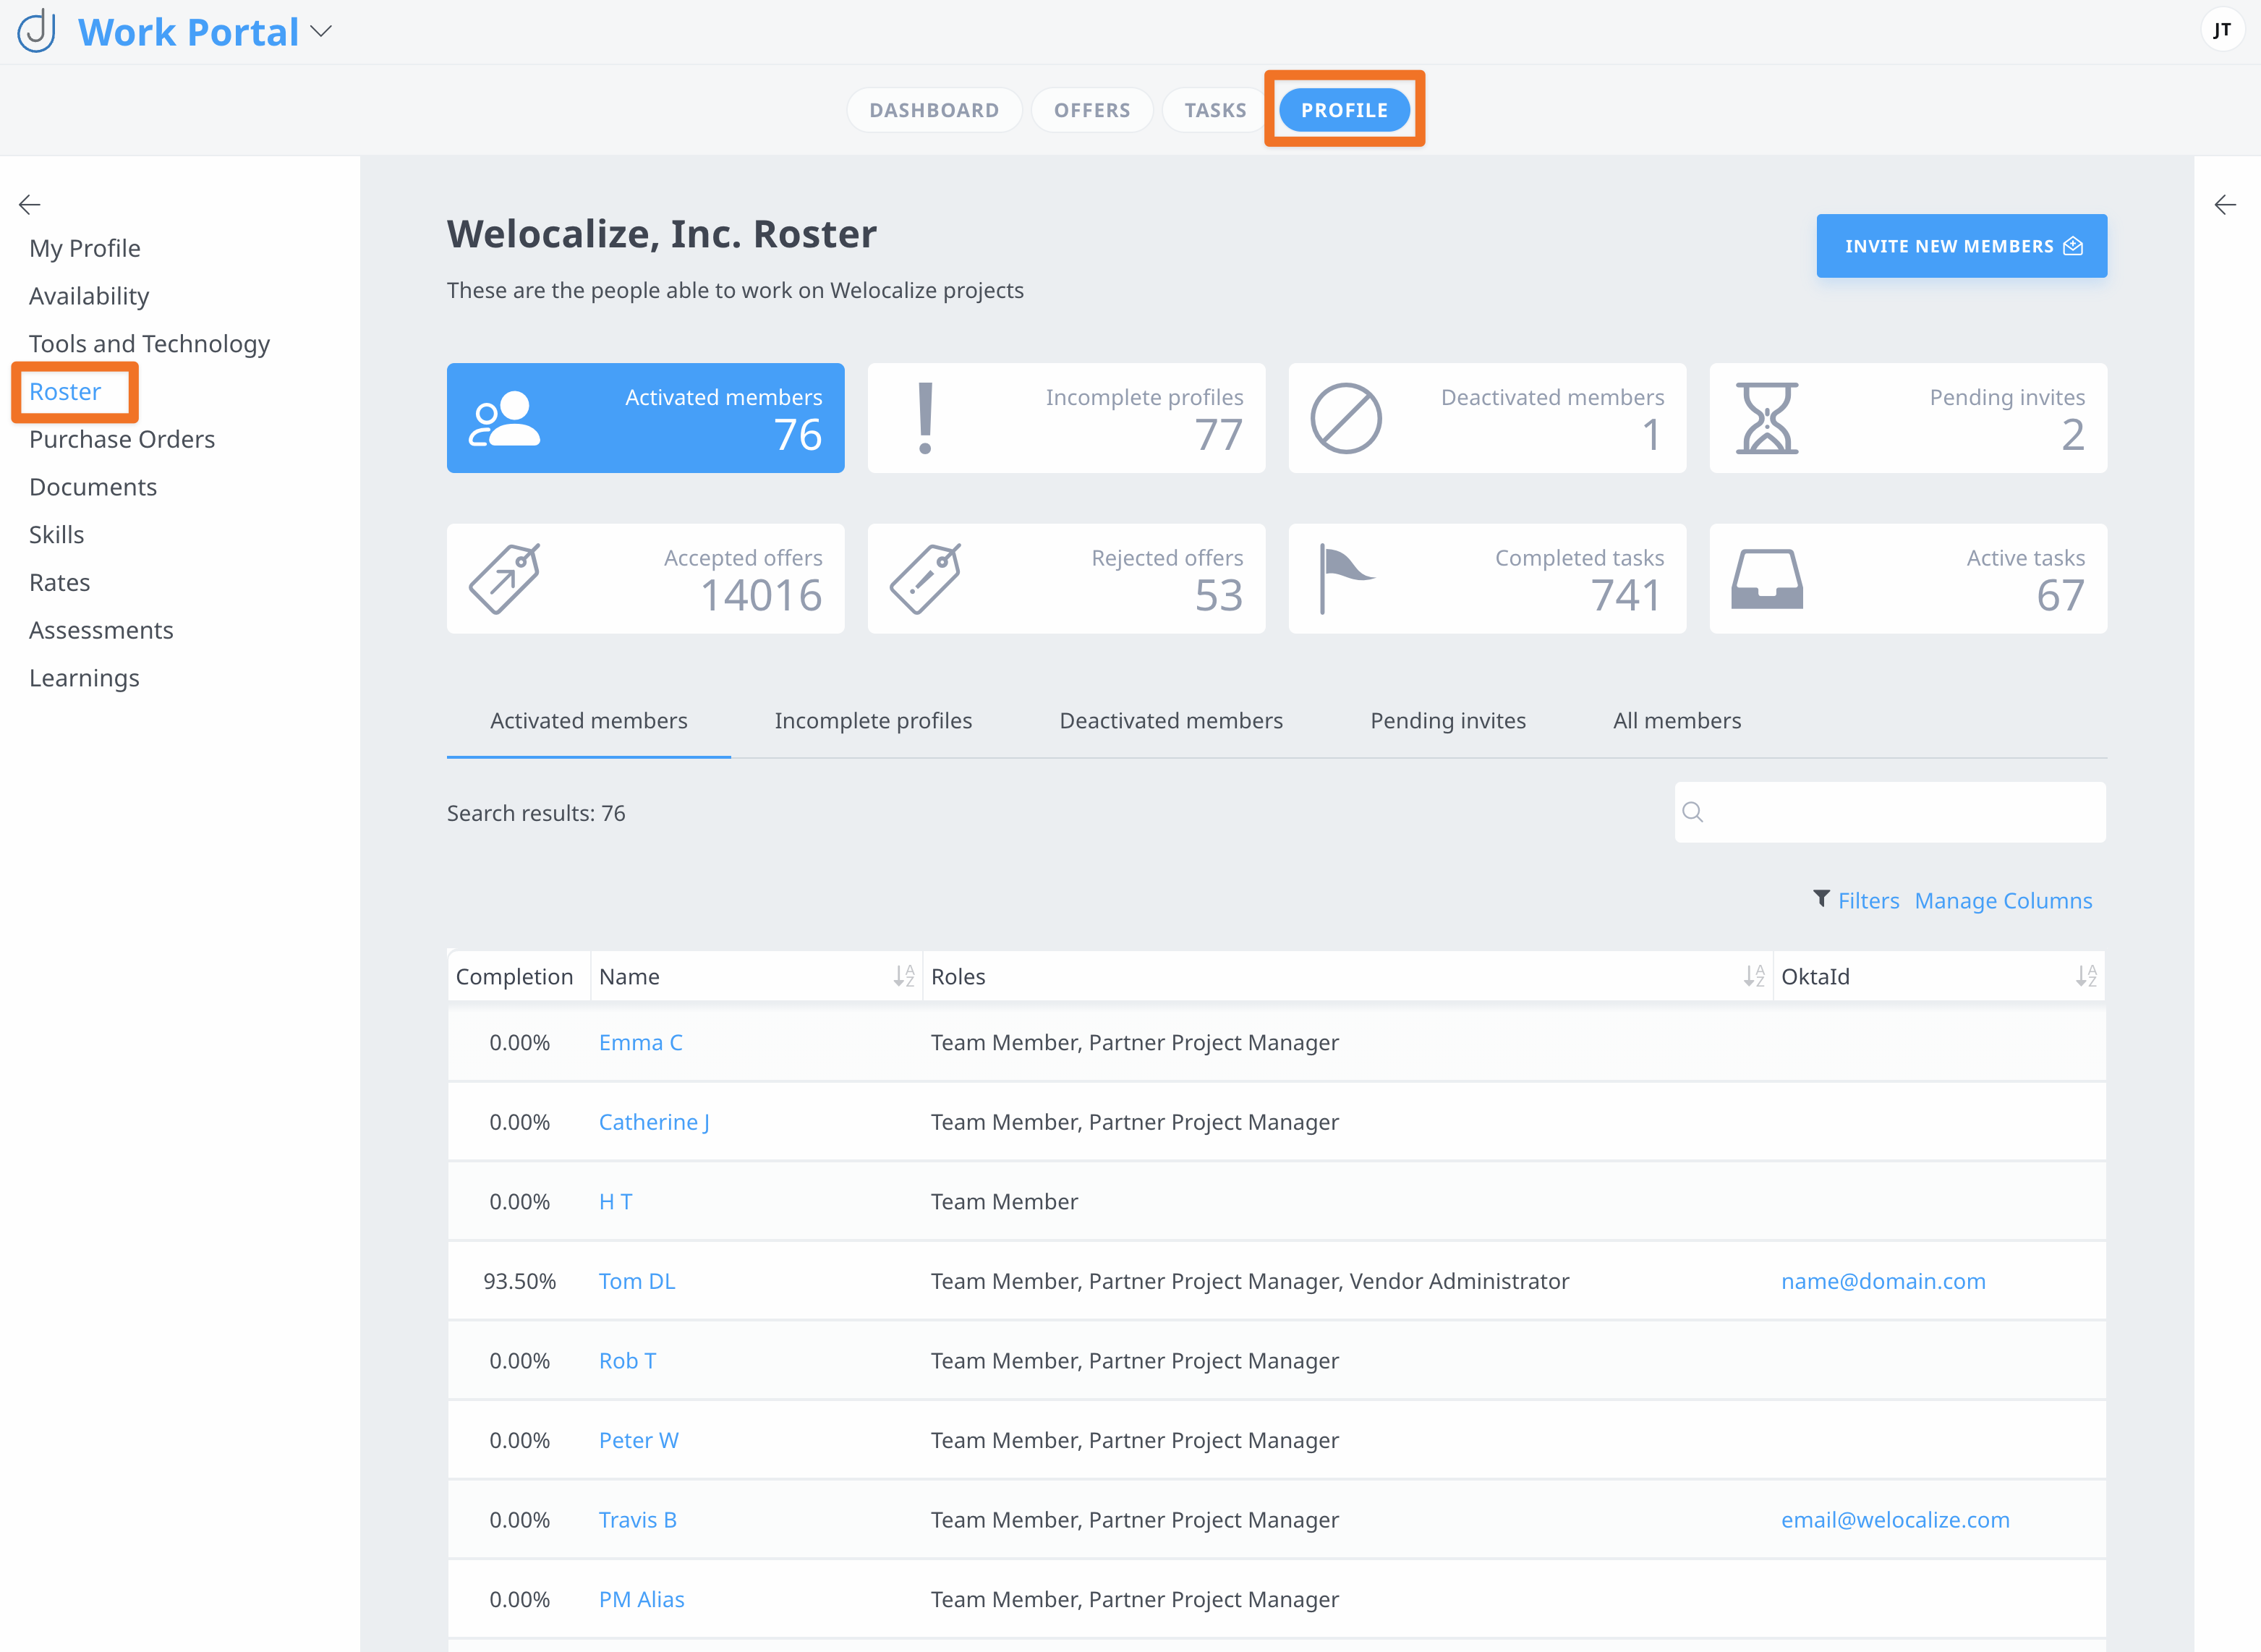
Task: Open Tools and Technology section
Action: (150, 344)
